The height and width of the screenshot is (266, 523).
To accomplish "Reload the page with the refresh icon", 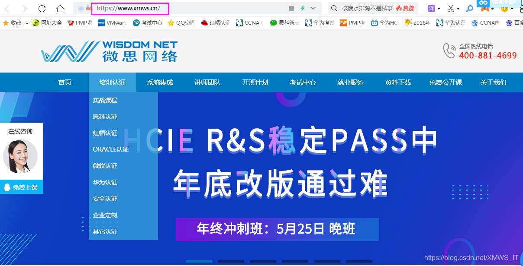I will (42, 9).
